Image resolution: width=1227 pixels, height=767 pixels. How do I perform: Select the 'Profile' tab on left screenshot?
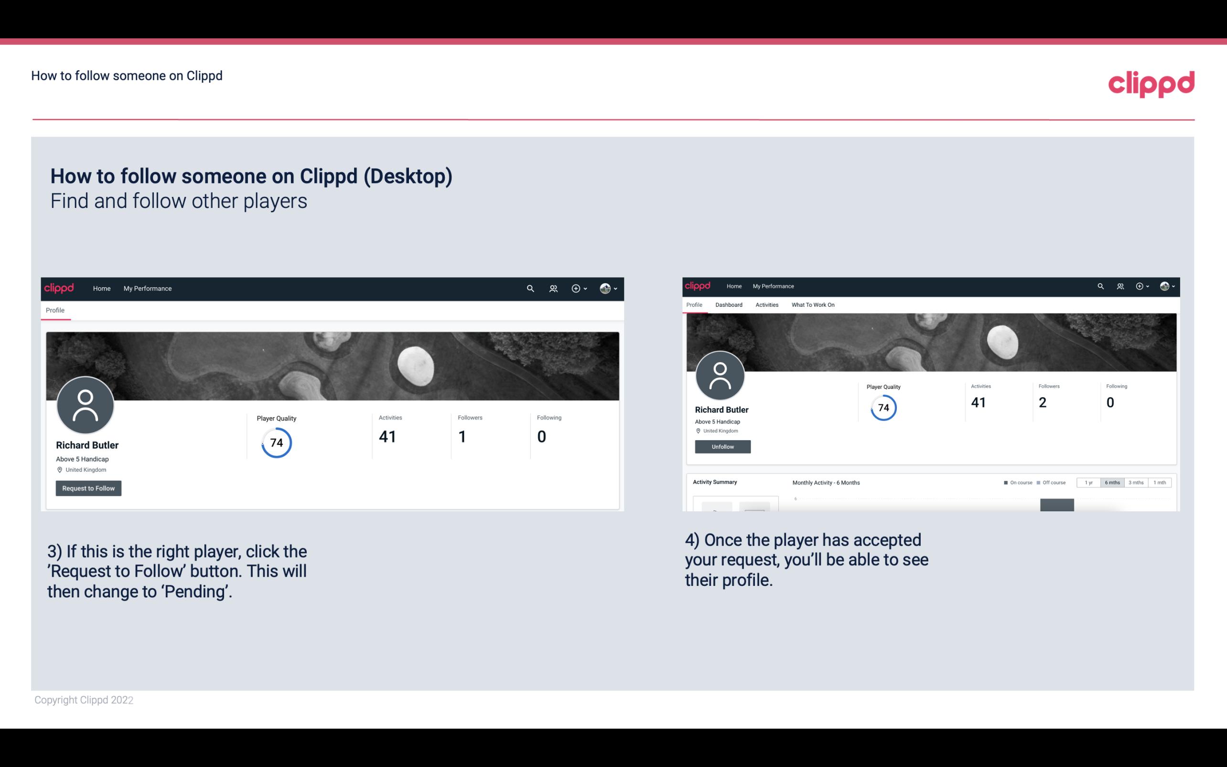pyautogui.click(x=55, y=310)
